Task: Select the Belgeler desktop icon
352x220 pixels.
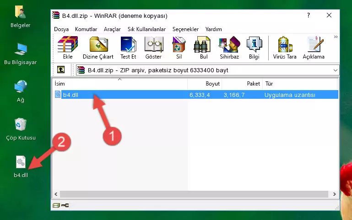Action: pos(21,17)
